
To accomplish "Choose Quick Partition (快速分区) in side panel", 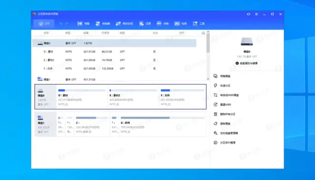I will coord(225,85).
